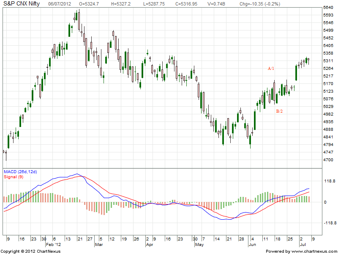This screenshot has height=254, width=338.
Task: Click the 5452 price axis label
Action: 329,38
